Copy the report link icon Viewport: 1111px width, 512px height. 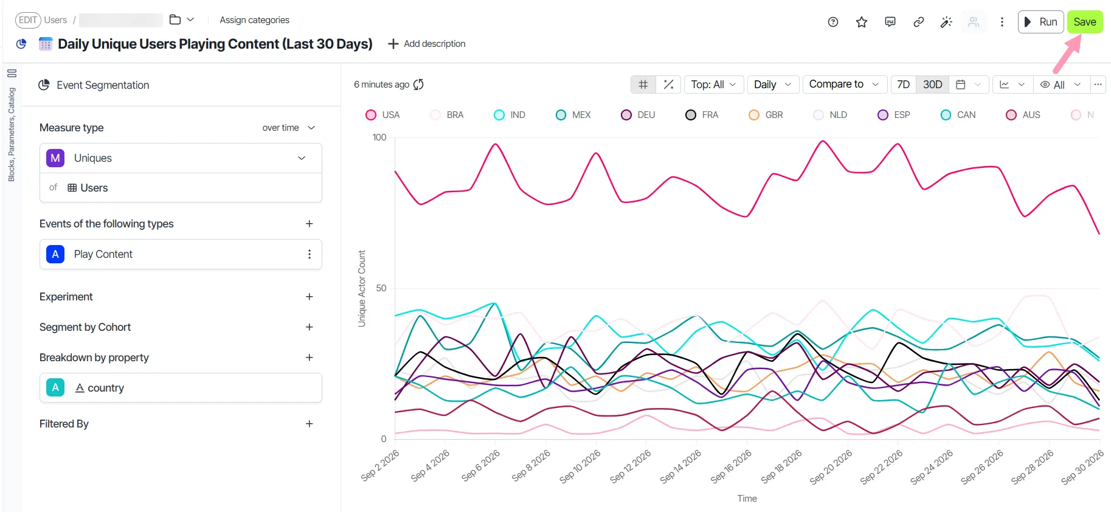[919, 22]
